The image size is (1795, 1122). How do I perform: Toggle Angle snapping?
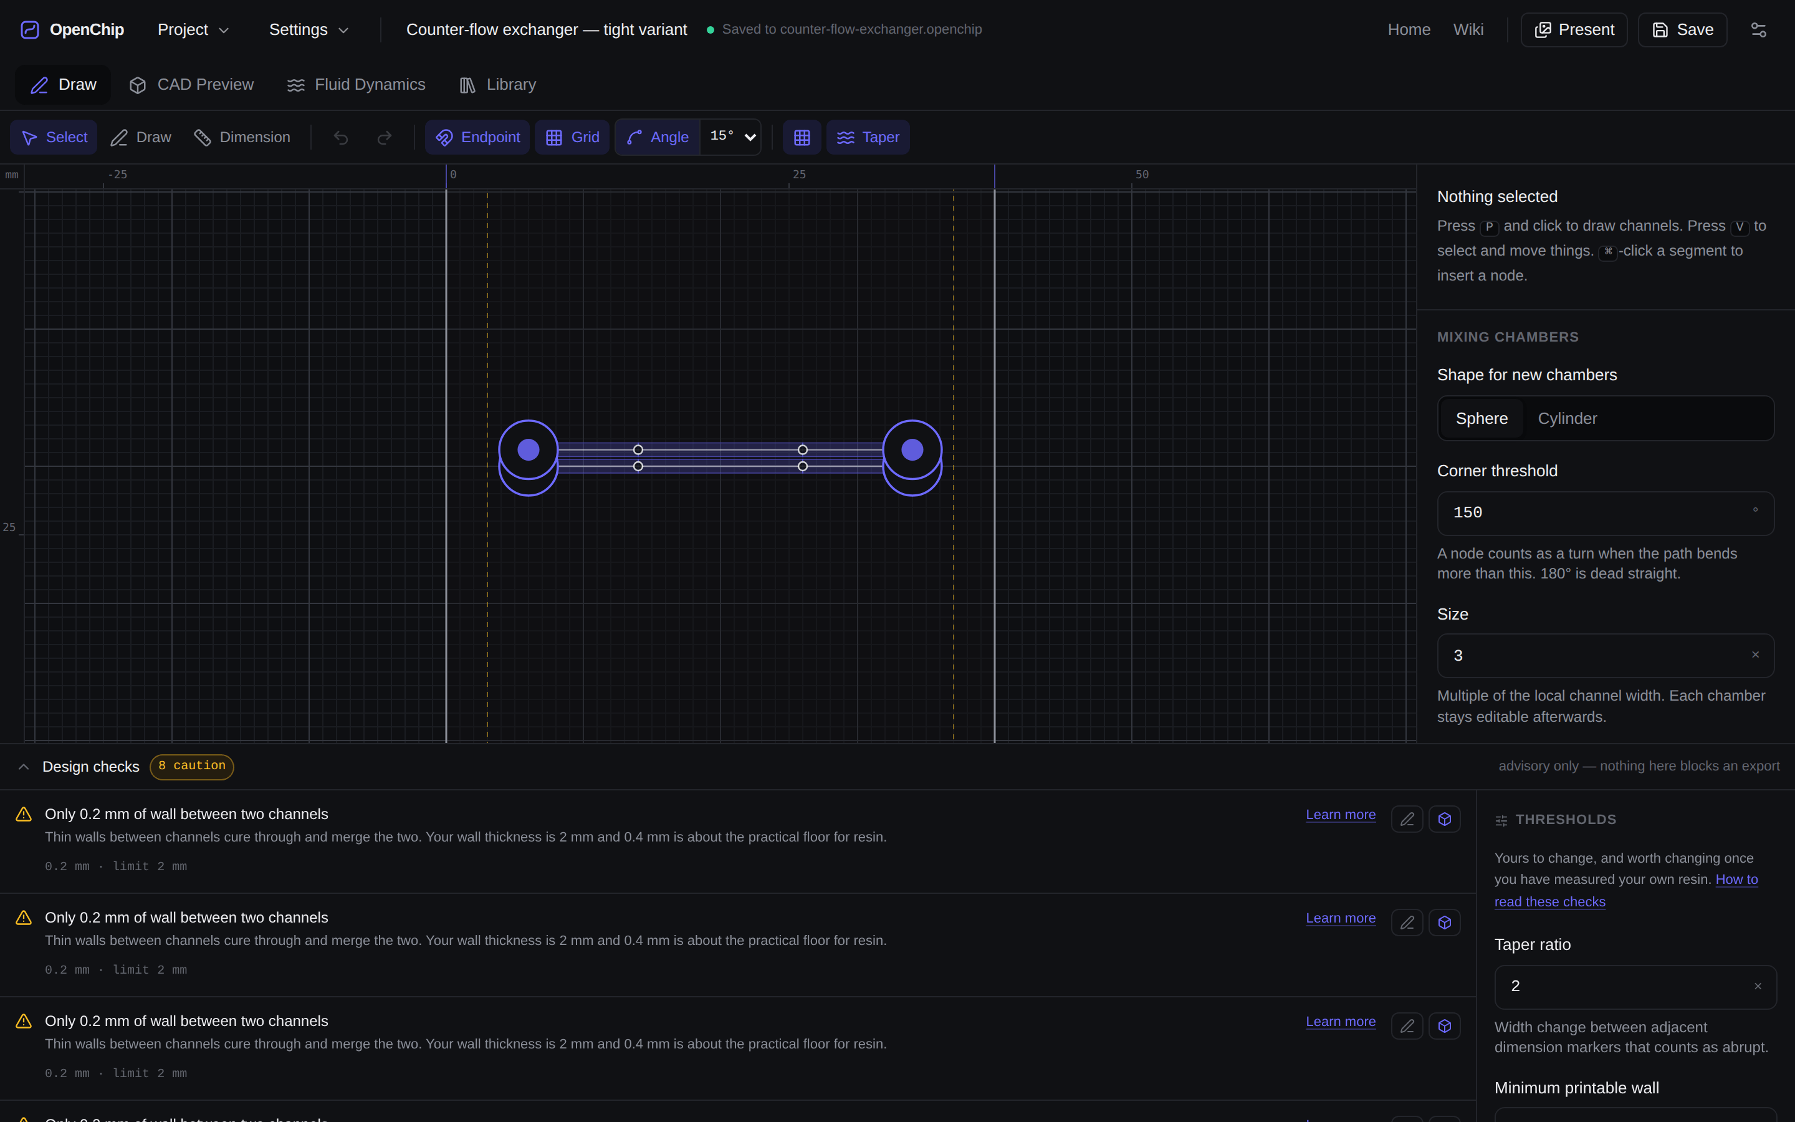coord(658,137)
